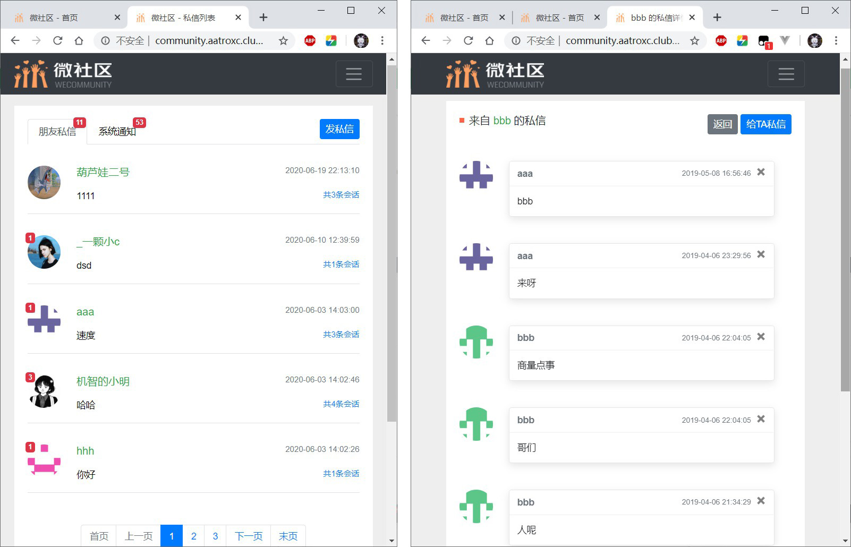Switch to the 系统通知 tab

pos(117,132)
